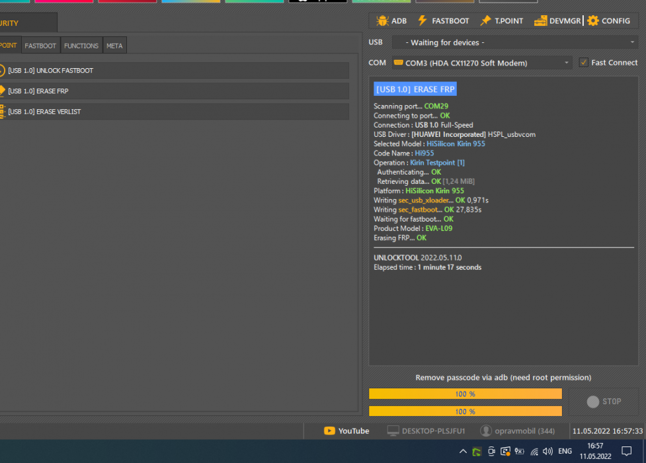Open the T.POINT pin icon
The image size is (646, 463).
coord(485,21)
